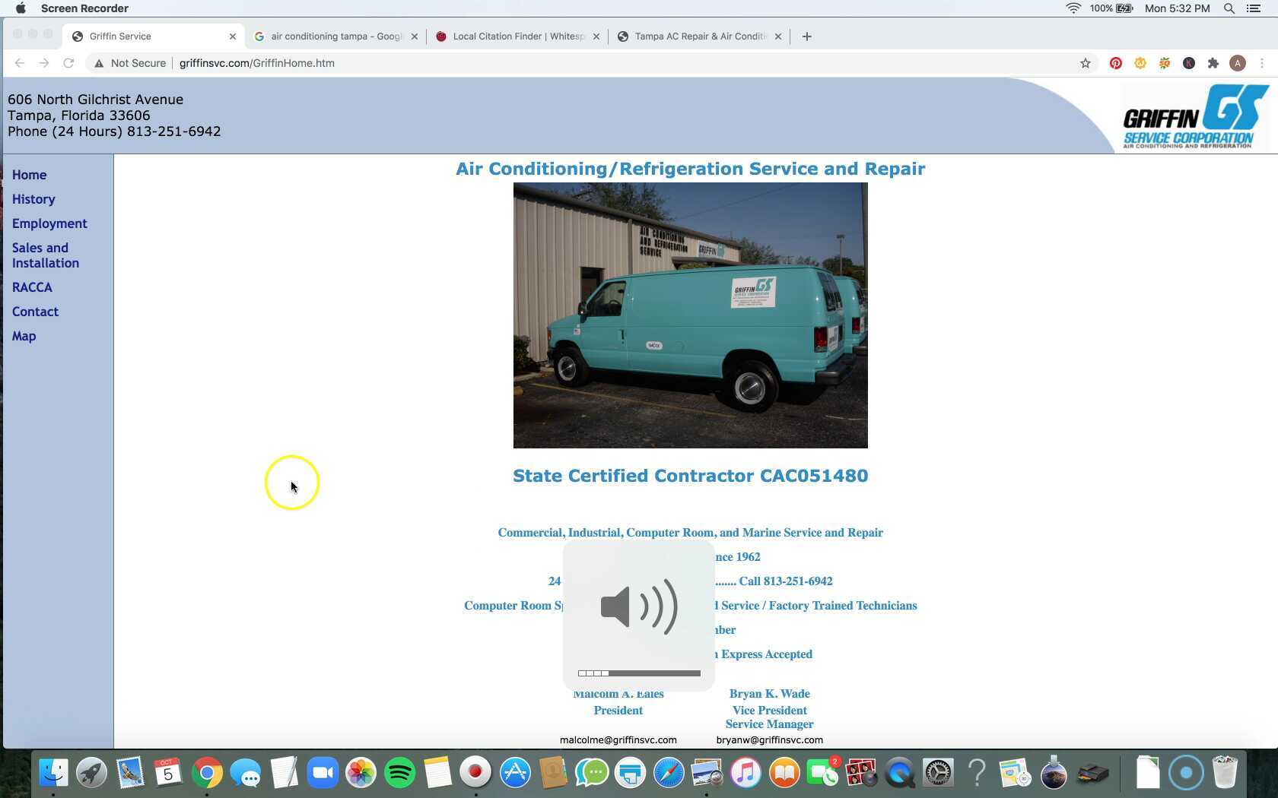Viewport: 1278px width, 798px height.
Task: Reload the Griffin Service page
Action: click(68, 63)
